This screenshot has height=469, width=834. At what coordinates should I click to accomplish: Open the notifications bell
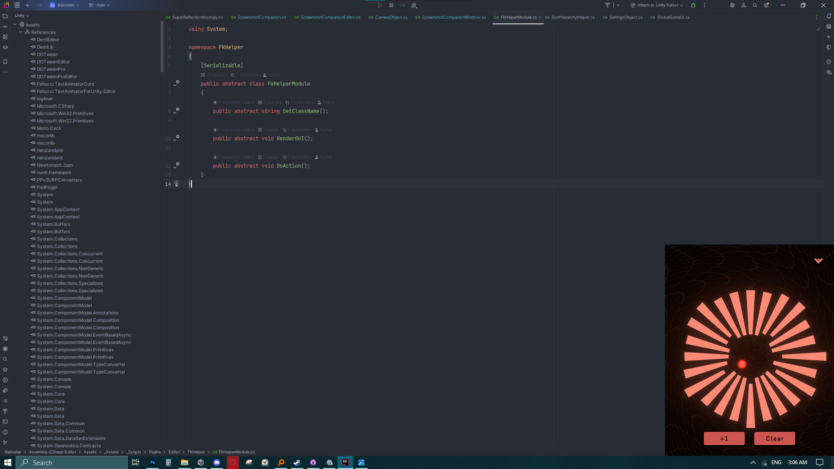pos(829,16)
